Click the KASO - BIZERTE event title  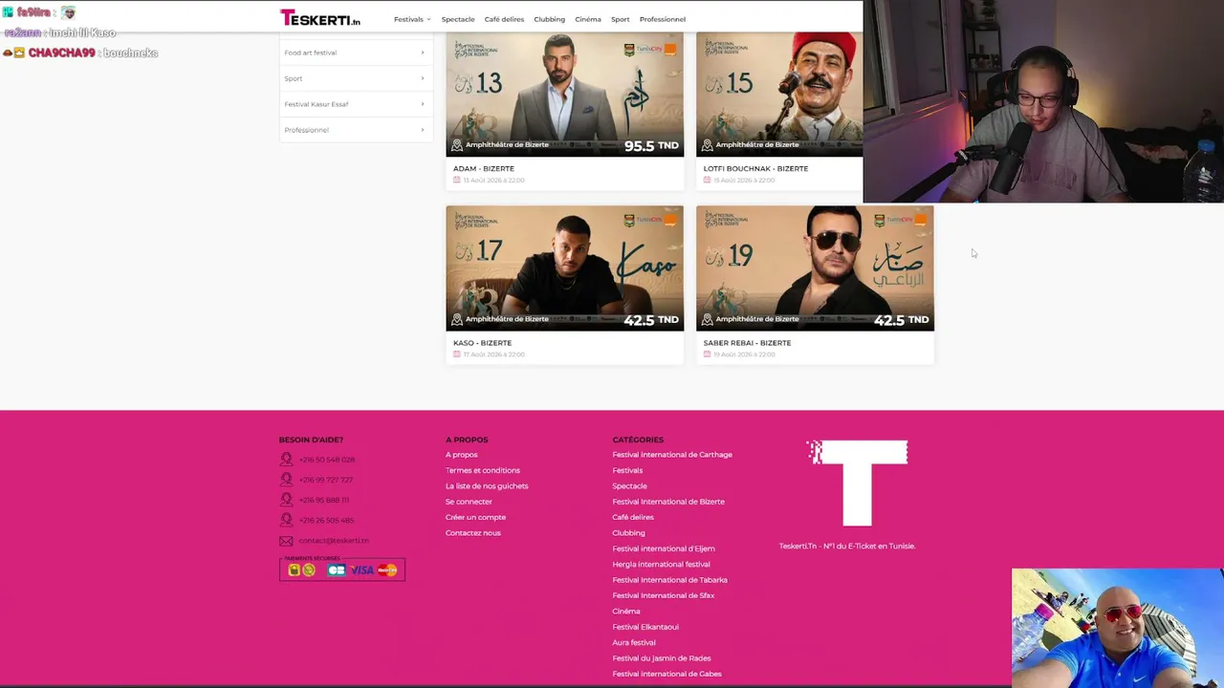click(x=482, y=343)
